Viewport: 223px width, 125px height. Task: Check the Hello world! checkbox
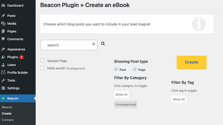click(42, 68)
